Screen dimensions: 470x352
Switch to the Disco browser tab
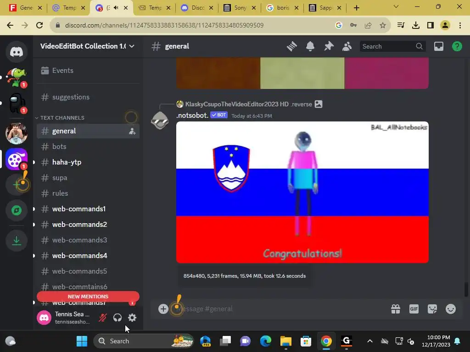(x=197, y=8)
